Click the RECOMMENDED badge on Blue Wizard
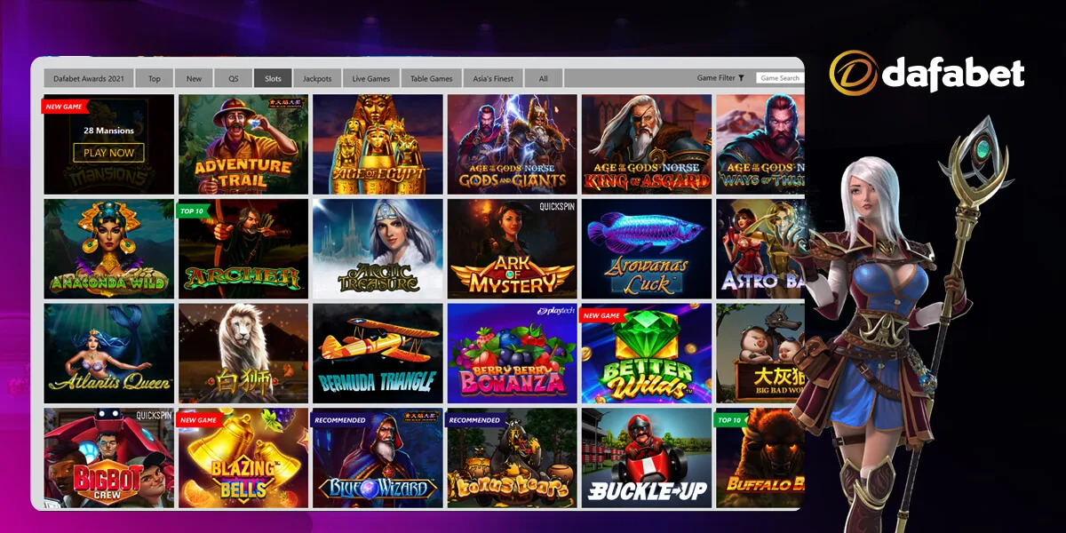 pyautogui.click(x=340, y=420)
